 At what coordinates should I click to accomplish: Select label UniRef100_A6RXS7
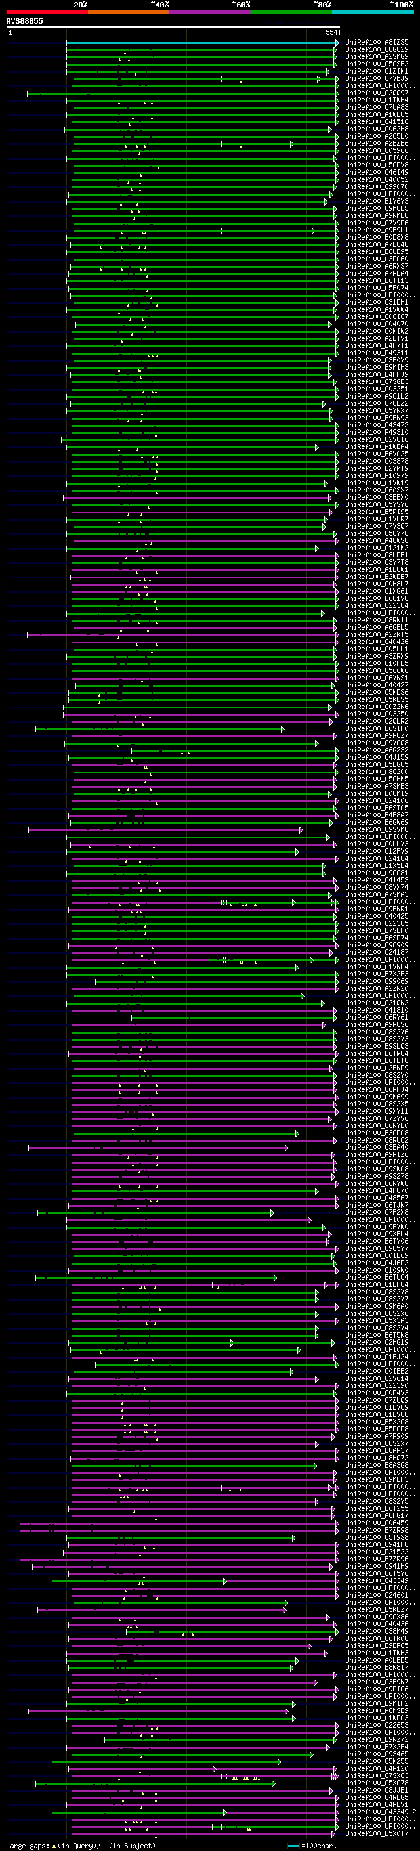tap(377, 267)
